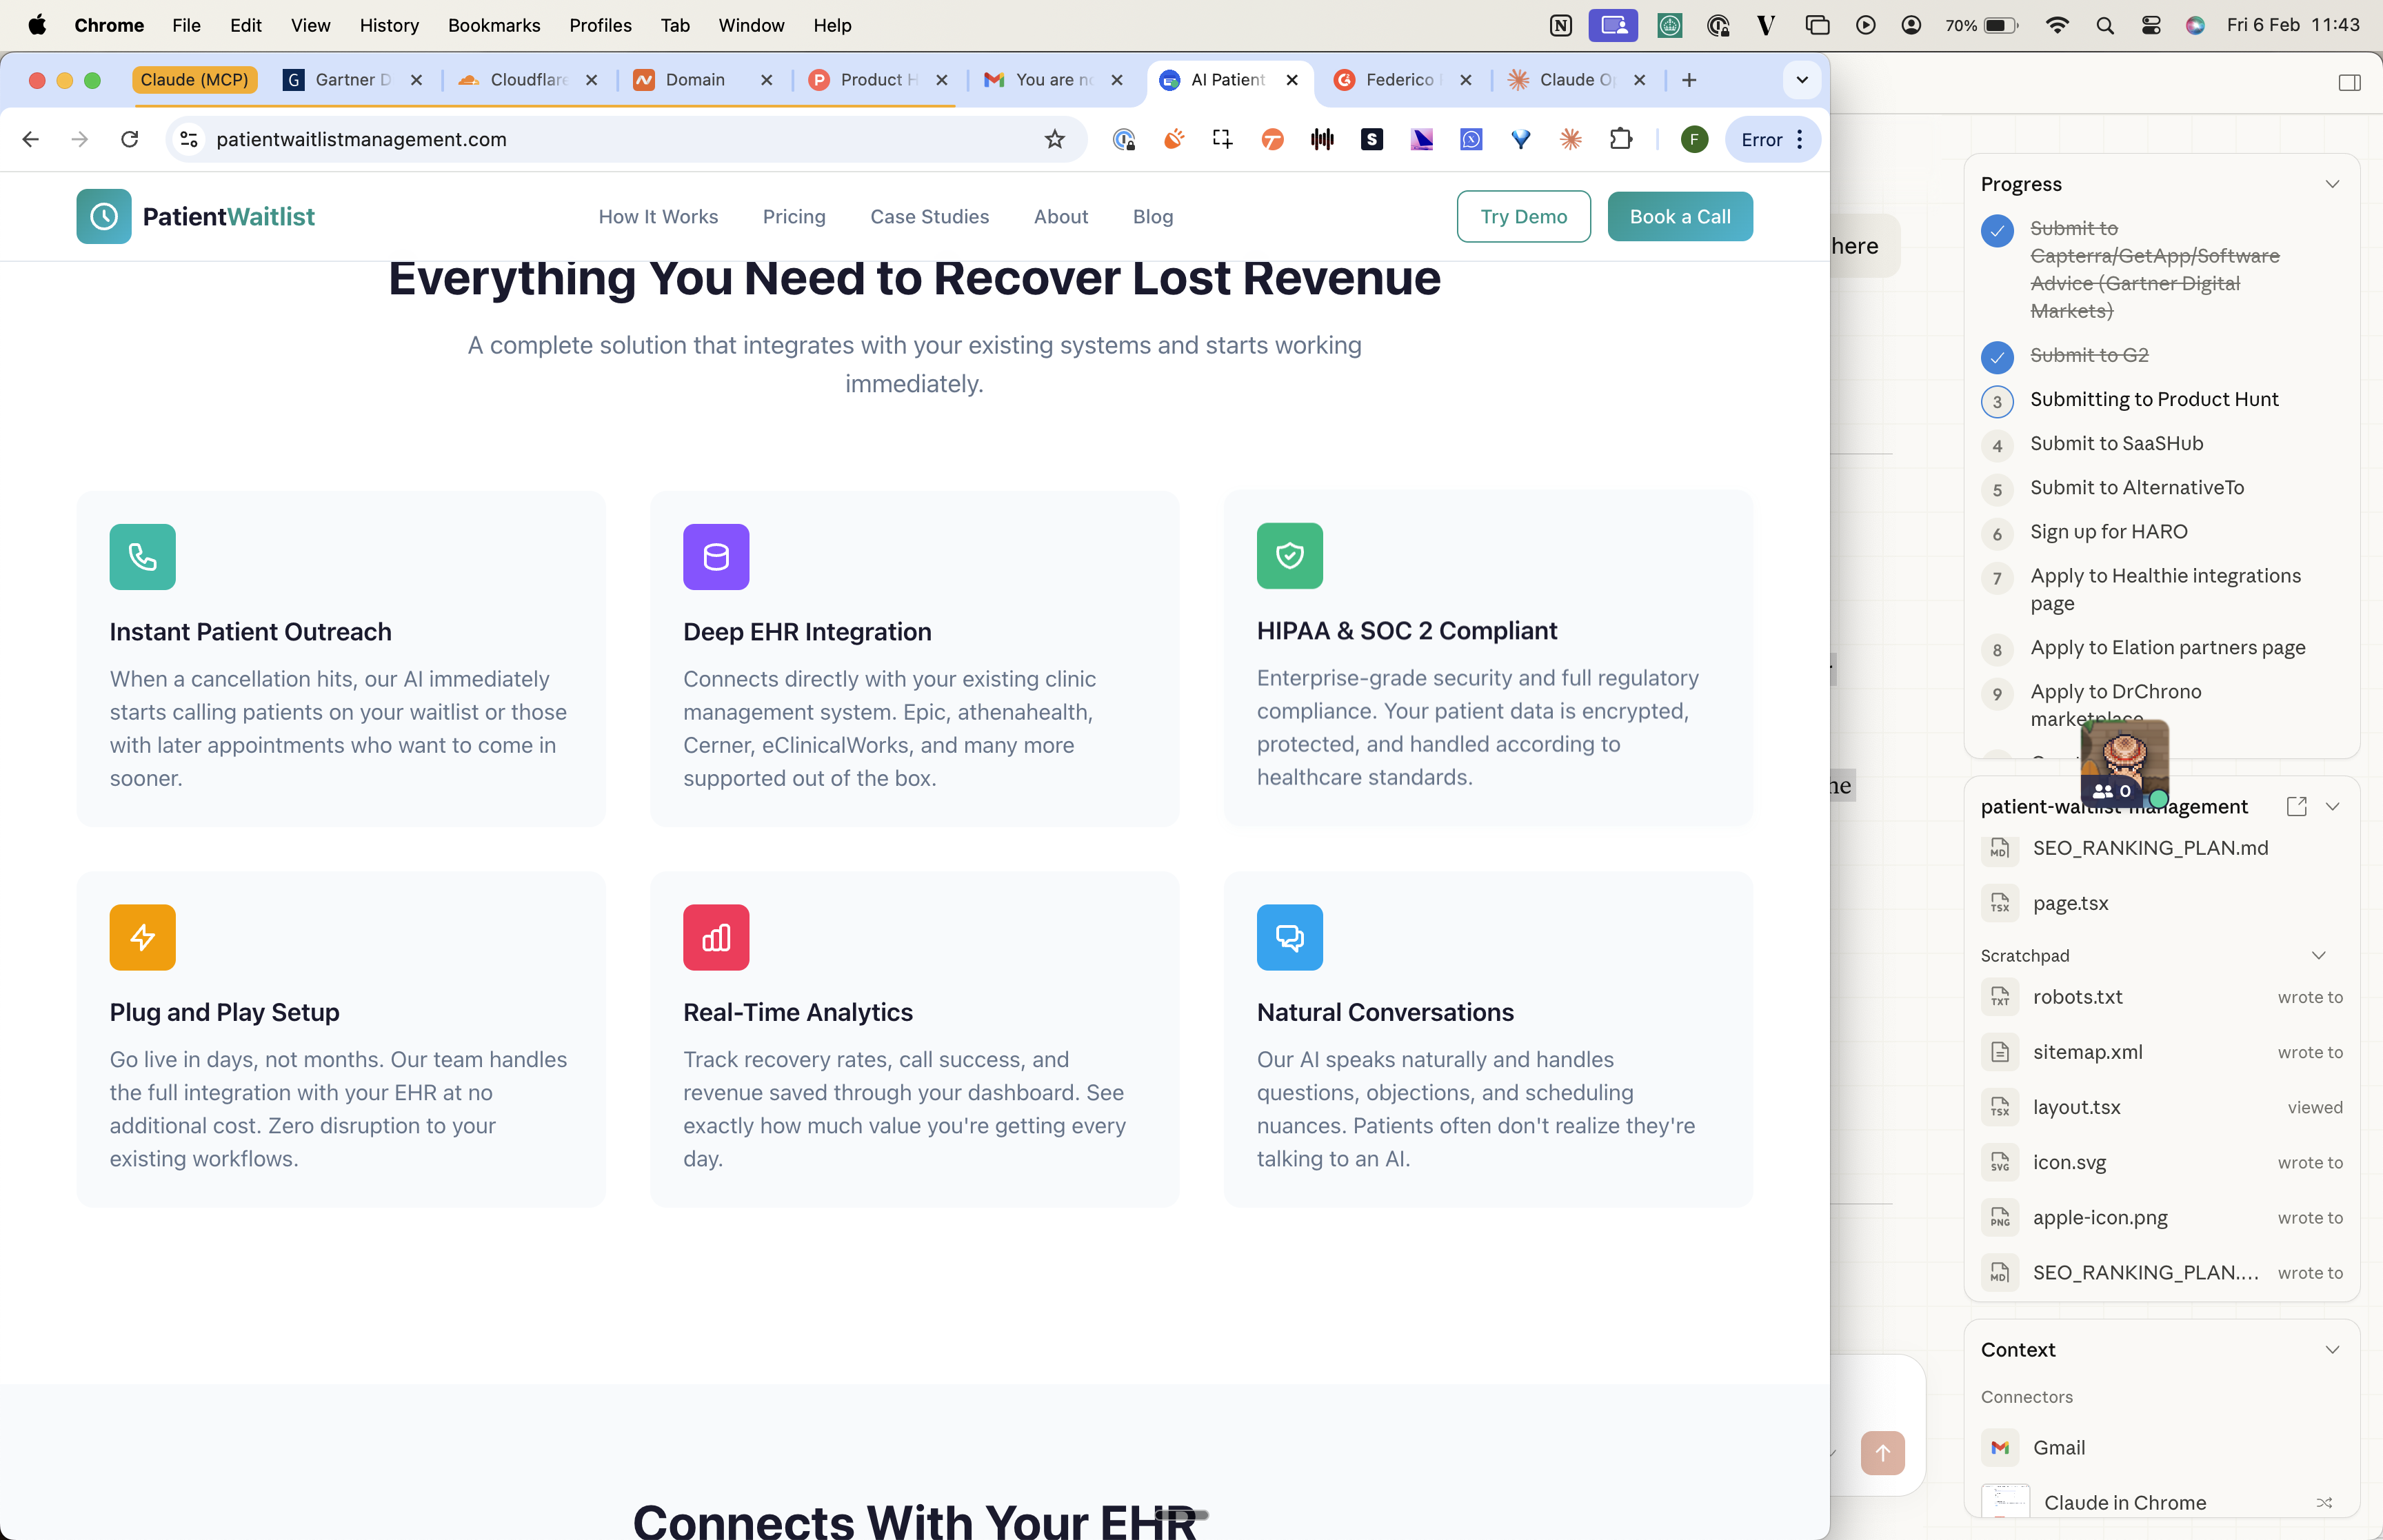The width and height of the screenshot is (2383, 1540).
Task: Click the bookmark star icon in address bar
Action: (1054, 139)
